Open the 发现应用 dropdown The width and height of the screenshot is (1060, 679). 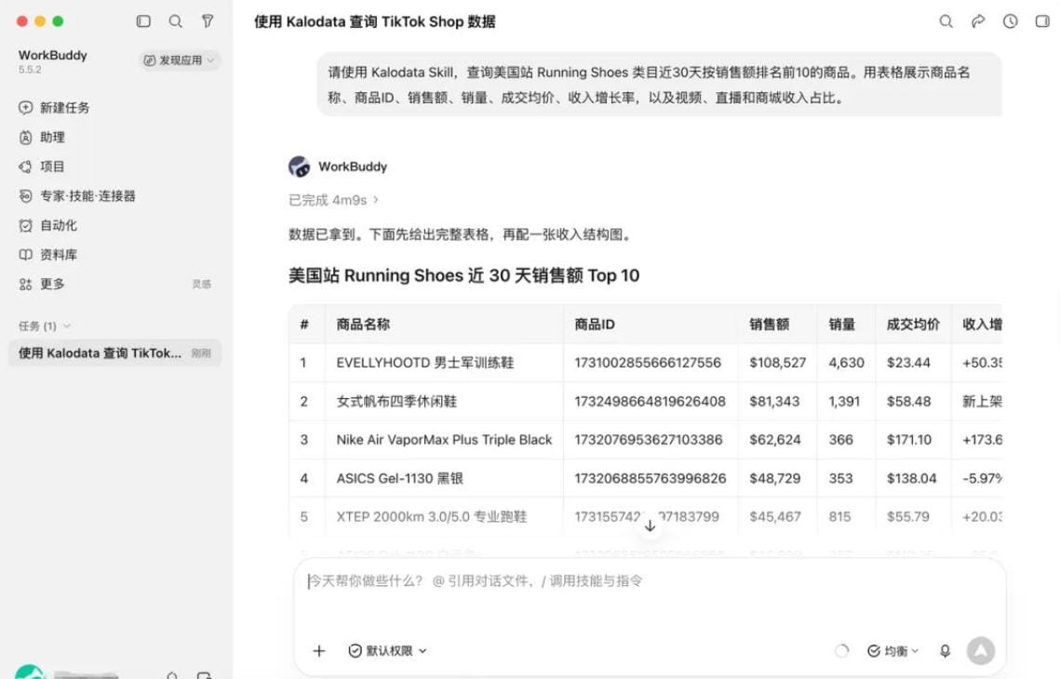pos(179,60)
